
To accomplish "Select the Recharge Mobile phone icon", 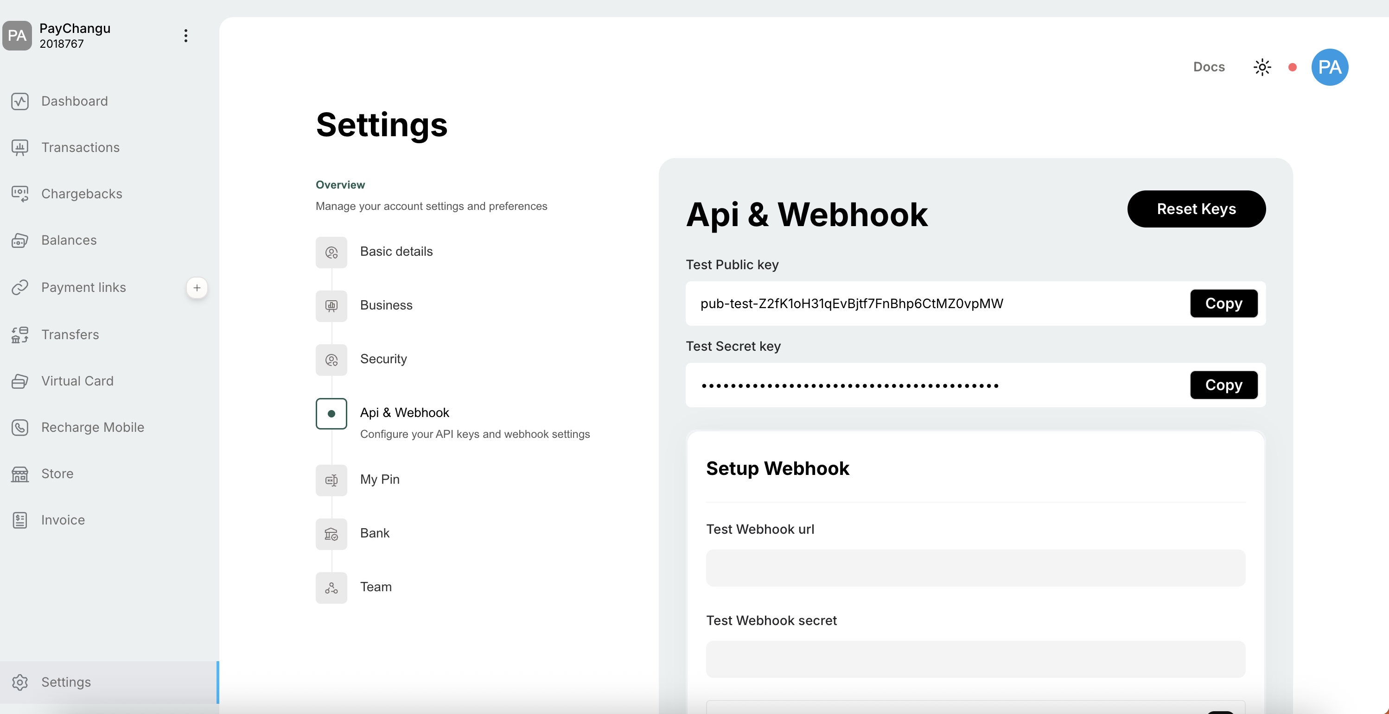I will (20, 427).
